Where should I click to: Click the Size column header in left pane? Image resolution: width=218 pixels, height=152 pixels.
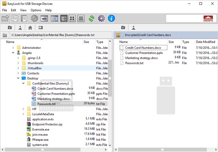pyautogui.click(x=87, y=42)
